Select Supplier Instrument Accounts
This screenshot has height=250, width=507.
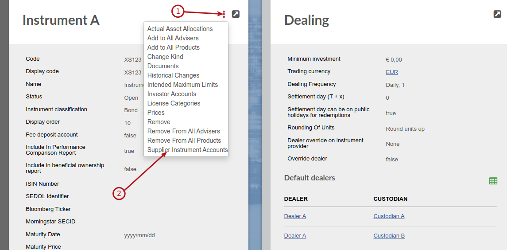coord(187,150)
